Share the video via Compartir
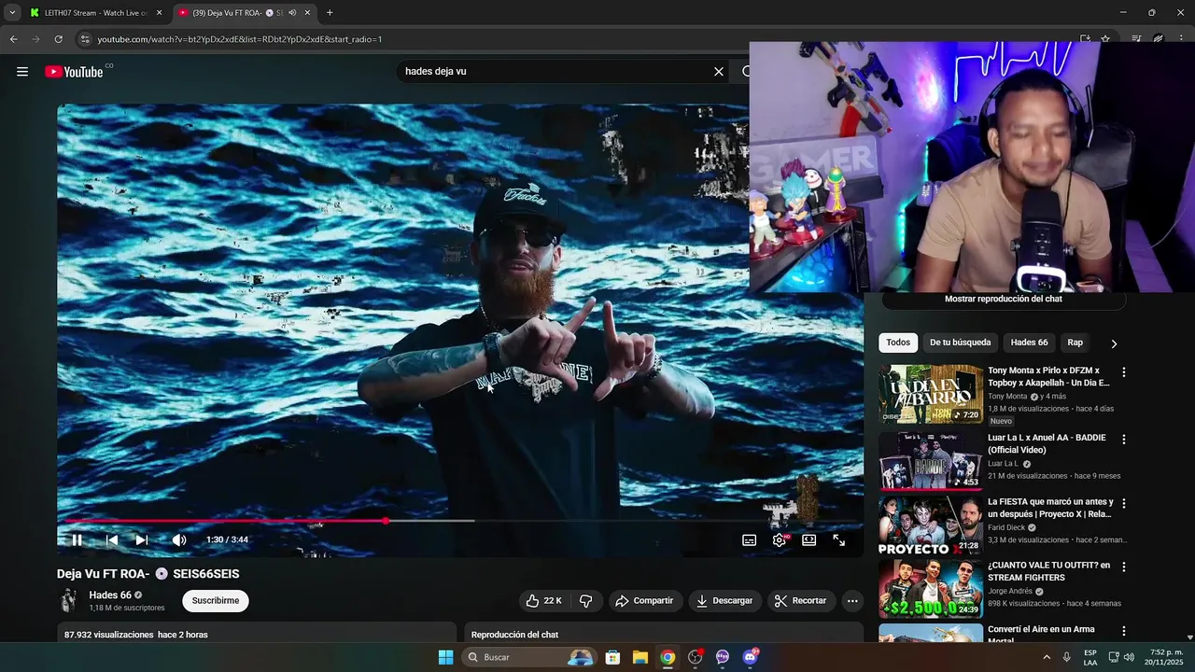Image resolution: width=1195 pixels, height=672 pixels. click(644, 600)
